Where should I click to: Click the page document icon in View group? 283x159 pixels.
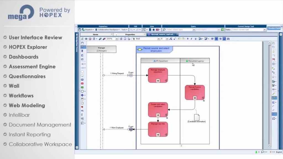click(x=150, y=30)
